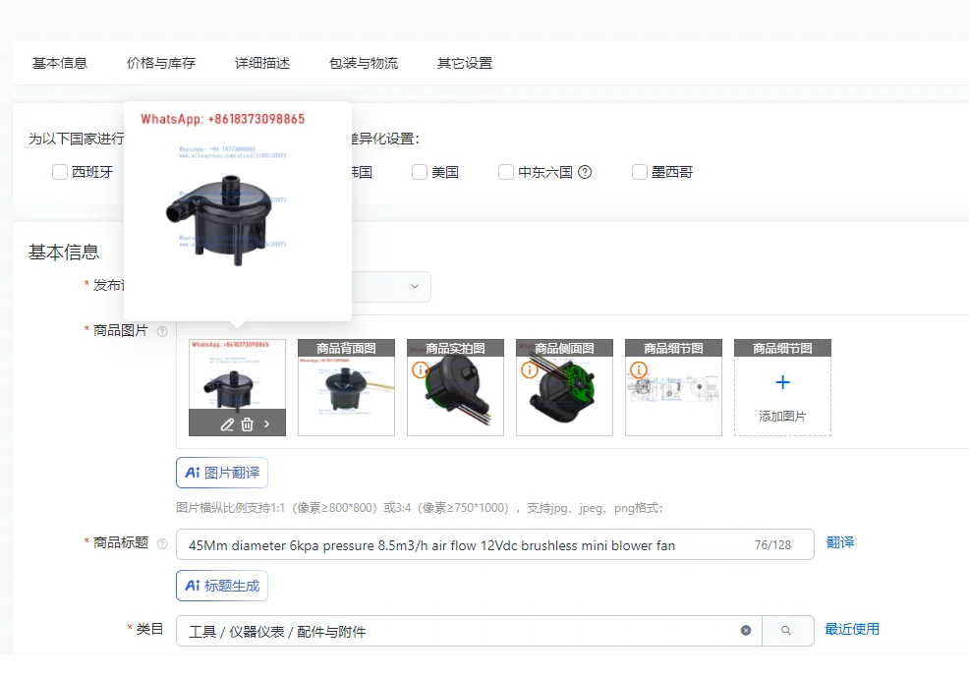969x677 pixels.
Task: Click the AI 图片翻译 button
Action: click(x=222, y=473)
